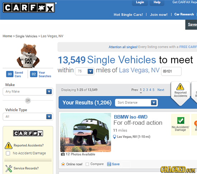Click the camera icon next to 12 Photos Available

(63, 154)
